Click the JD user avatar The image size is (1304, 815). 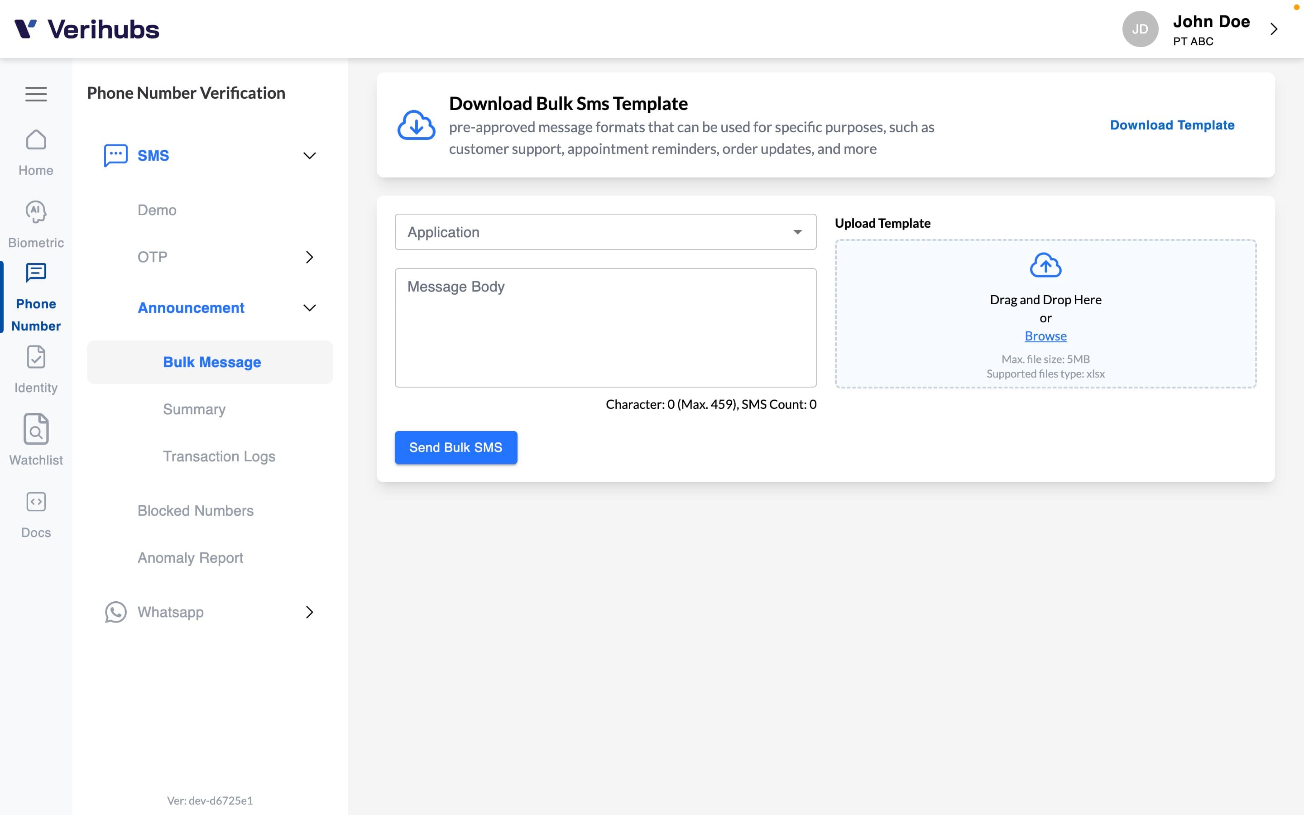[1140, 29]
